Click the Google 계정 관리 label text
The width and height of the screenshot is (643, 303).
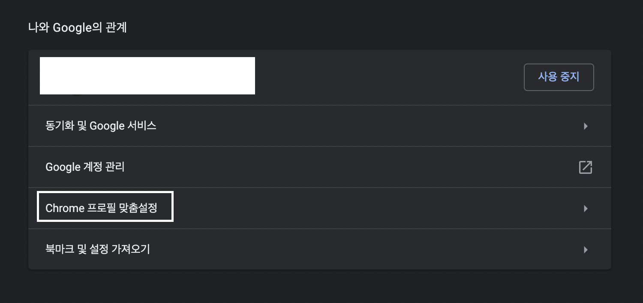[x=85, y=167]
